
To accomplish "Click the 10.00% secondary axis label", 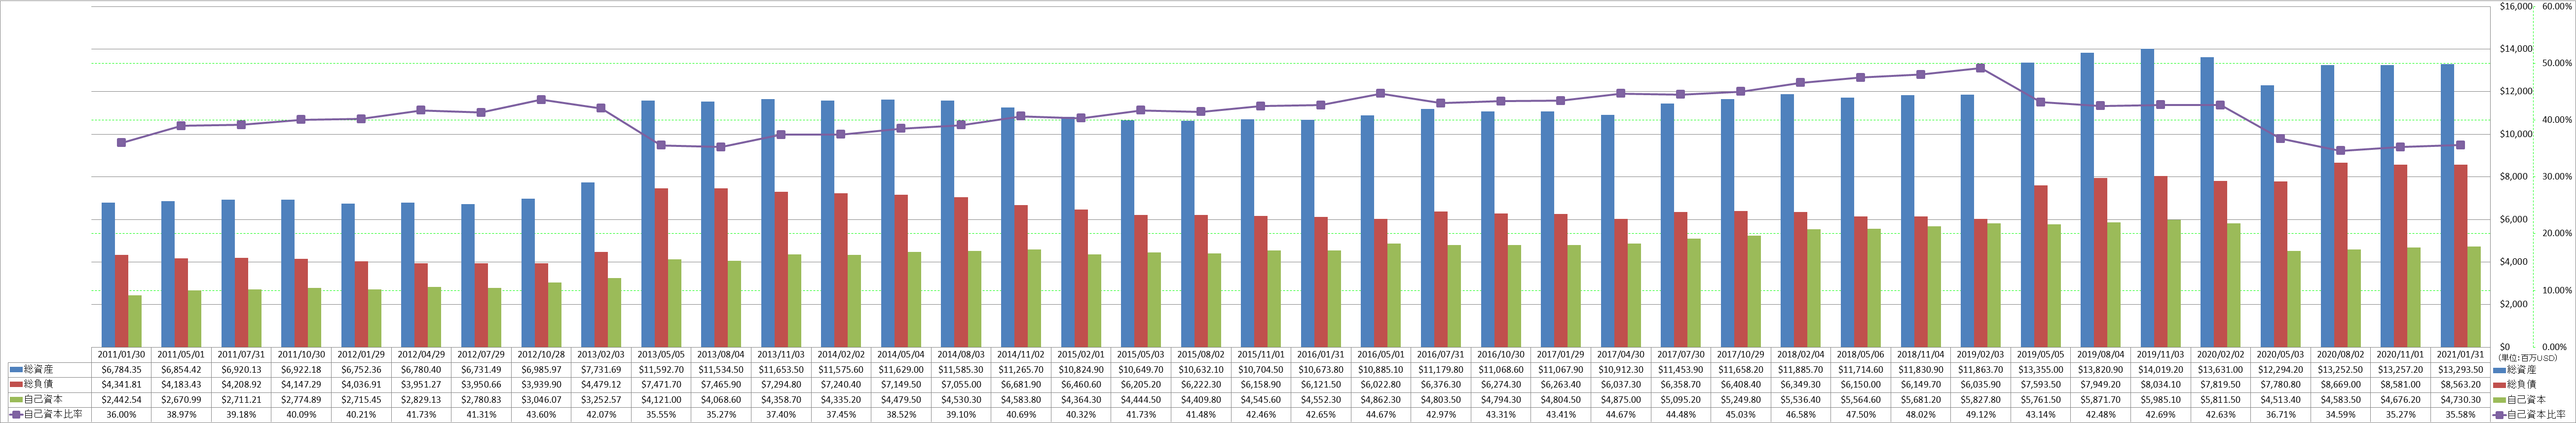I will (2557, 291).
